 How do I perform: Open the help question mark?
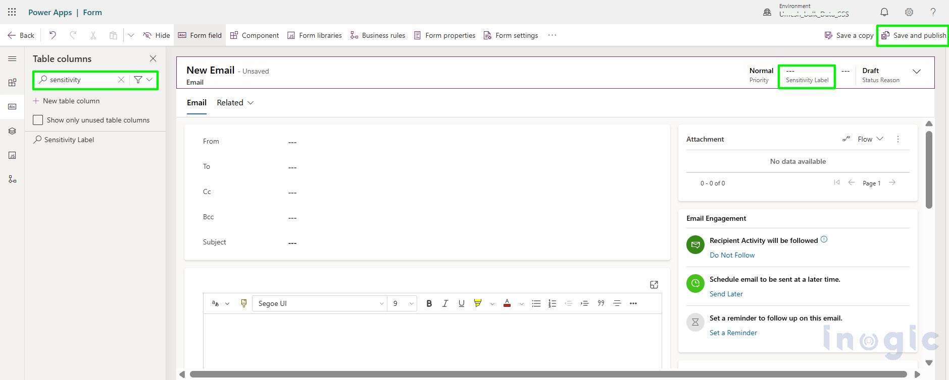click(933, 12)
